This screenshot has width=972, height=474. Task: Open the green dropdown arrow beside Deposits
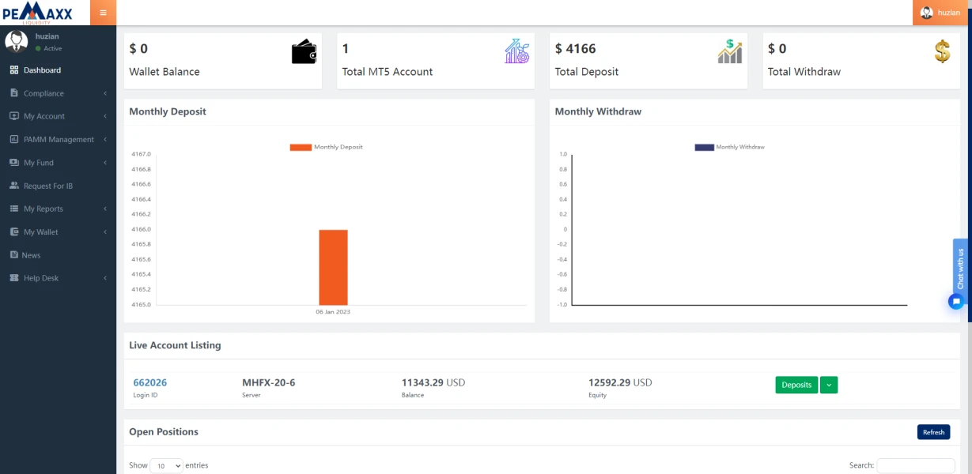tap(829, 385)
